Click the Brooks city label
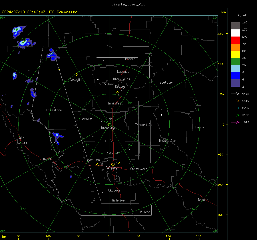The height and width of the screenshot is (240, 257). pos(203,200)
